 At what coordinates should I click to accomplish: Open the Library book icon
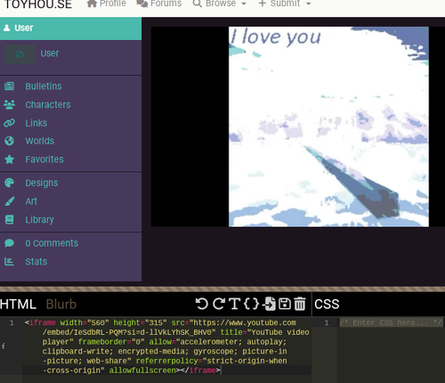[x=9, y=220]
